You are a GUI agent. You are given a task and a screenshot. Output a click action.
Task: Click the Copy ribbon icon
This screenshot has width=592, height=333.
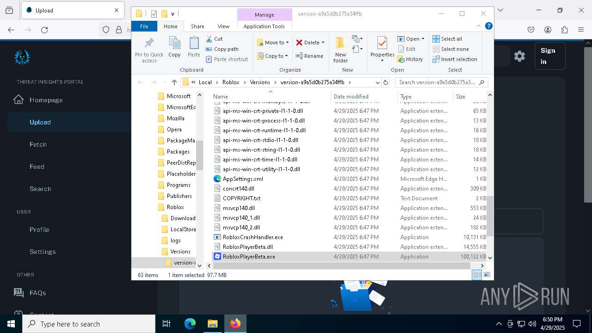click(174, 47)
